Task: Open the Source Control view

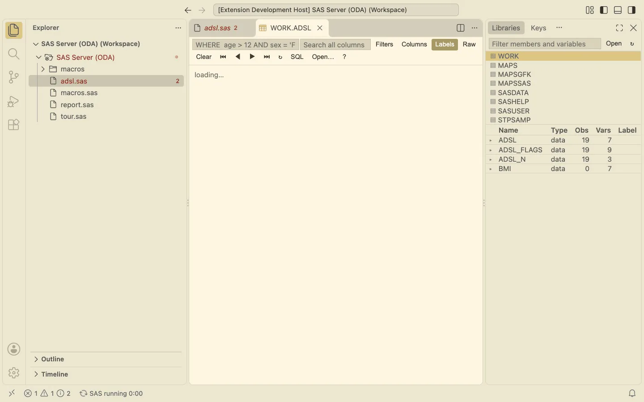Action: (x=14, y=77)
